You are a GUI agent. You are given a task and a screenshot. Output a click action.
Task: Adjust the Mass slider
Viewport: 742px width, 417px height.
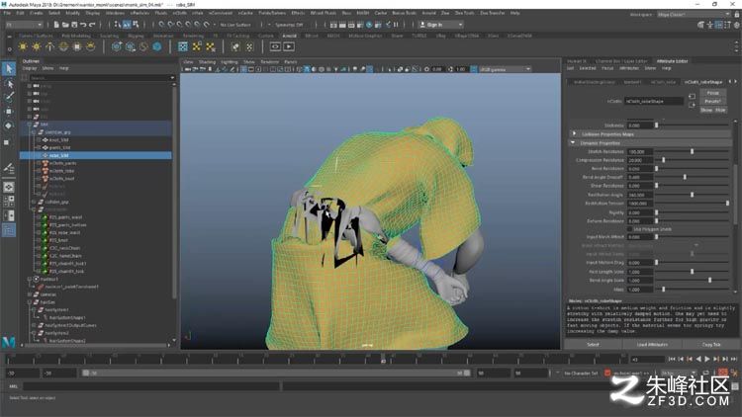point(664,289)
